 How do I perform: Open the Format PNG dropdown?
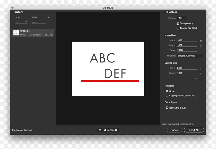pos(181,18)
